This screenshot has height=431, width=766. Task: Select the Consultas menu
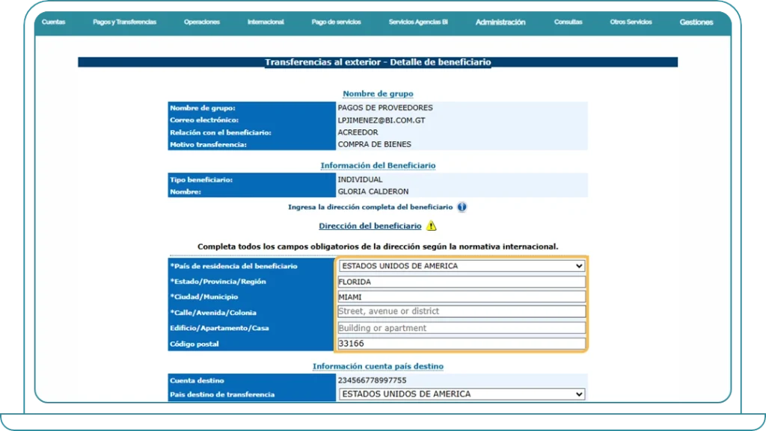569,22
